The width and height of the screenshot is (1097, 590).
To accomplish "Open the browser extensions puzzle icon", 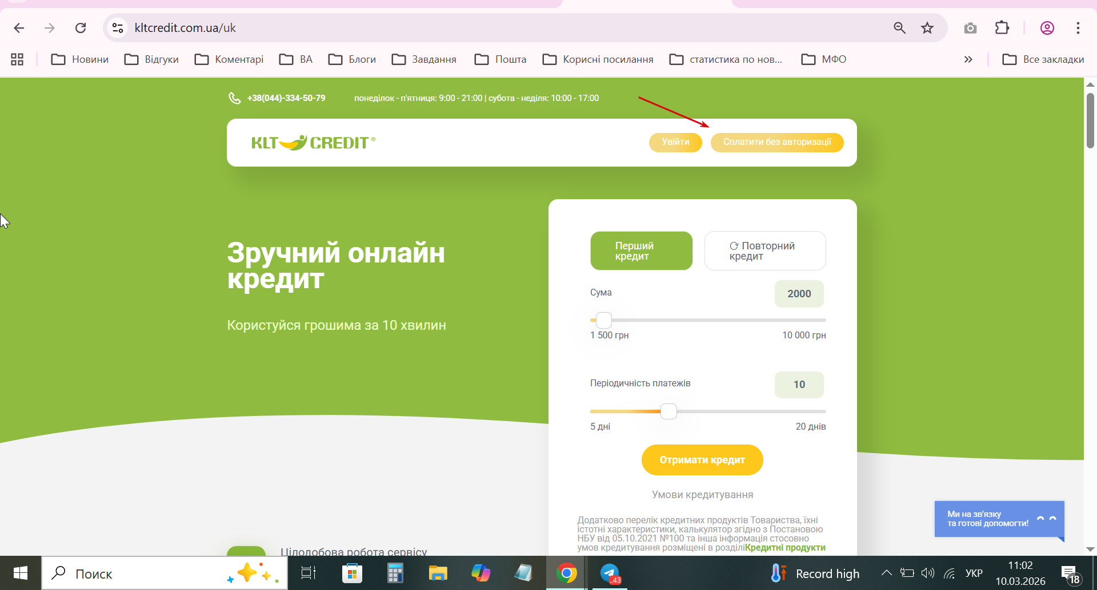I will (x=1002, y=28).
